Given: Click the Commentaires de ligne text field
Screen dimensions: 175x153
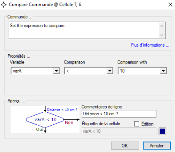Looking at the screenshot, I should [119, 113].
